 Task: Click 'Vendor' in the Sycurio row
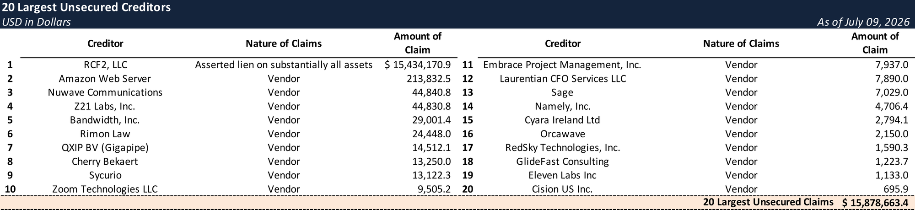[x=284, y=175]
